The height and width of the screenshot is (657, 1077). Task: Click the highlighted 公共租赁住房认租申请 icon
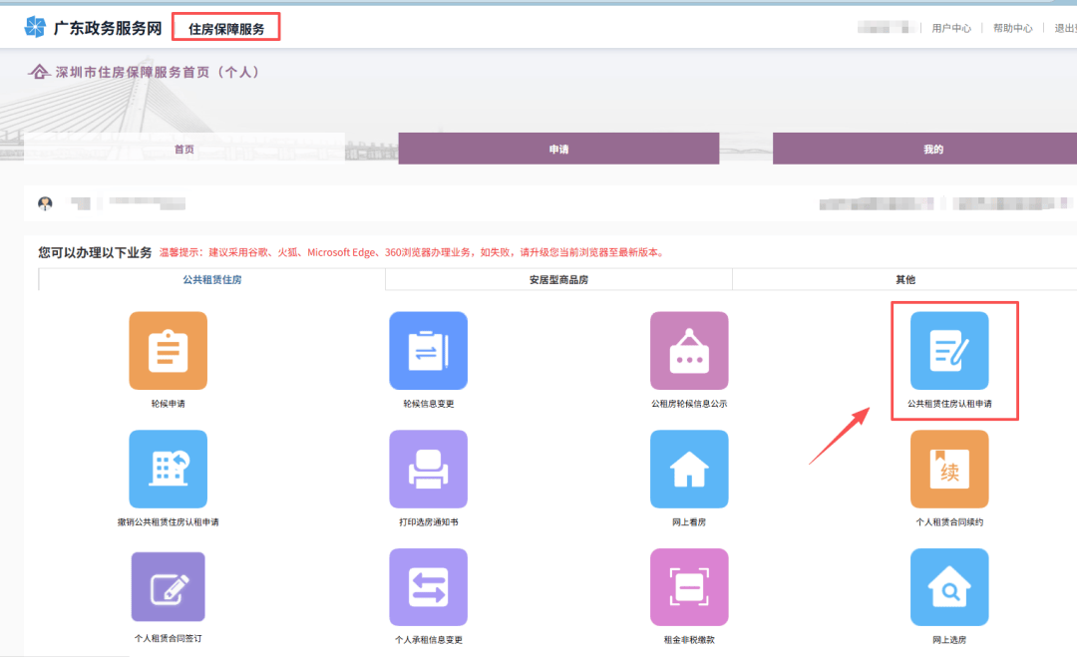click(x=949, y=351)
